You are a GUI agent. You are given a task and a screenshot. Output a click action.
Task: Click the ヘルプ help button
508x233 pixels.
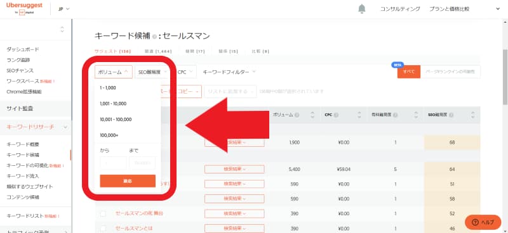483,222
